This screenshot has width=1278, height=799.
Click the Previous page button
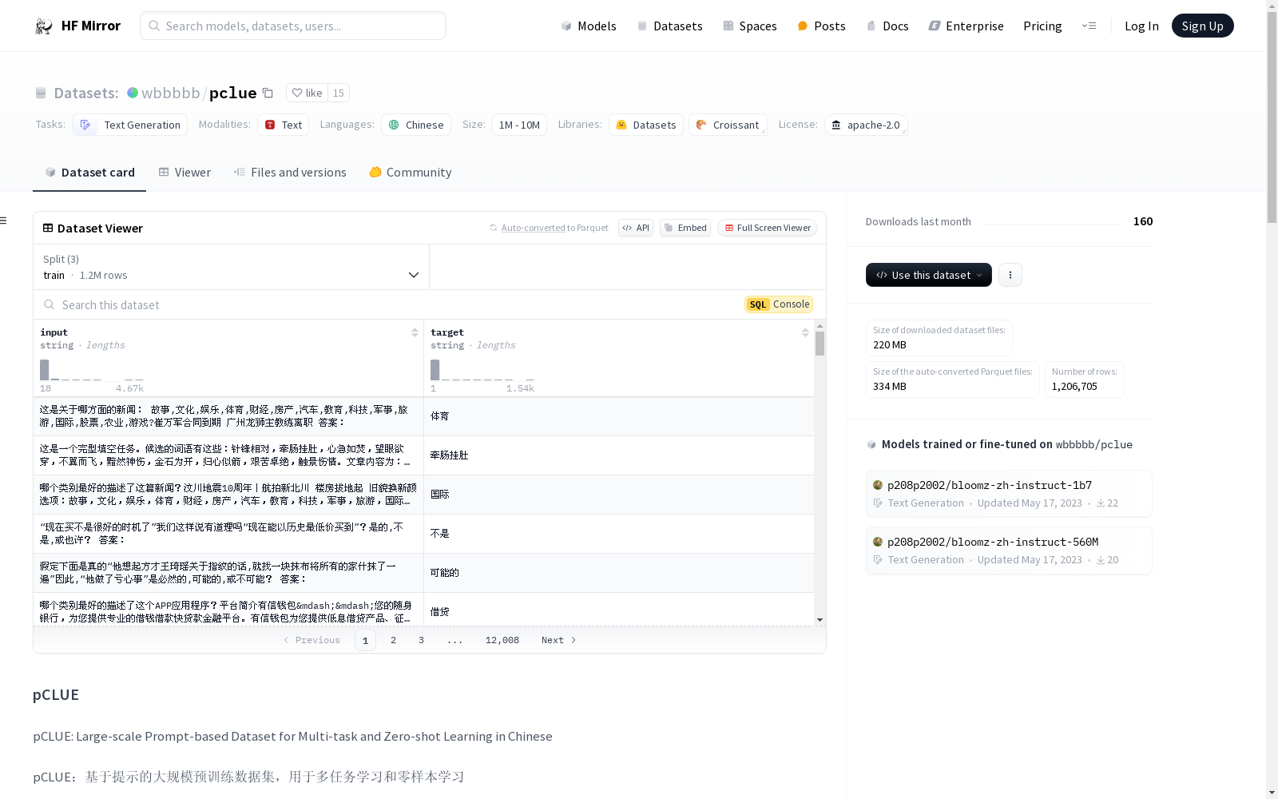tap(312, 640)
